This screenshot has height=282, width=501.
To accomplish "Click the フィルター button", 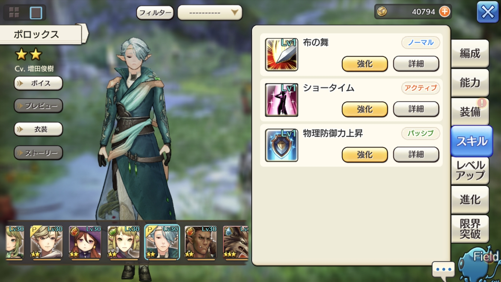I will (x=155, y=13).
